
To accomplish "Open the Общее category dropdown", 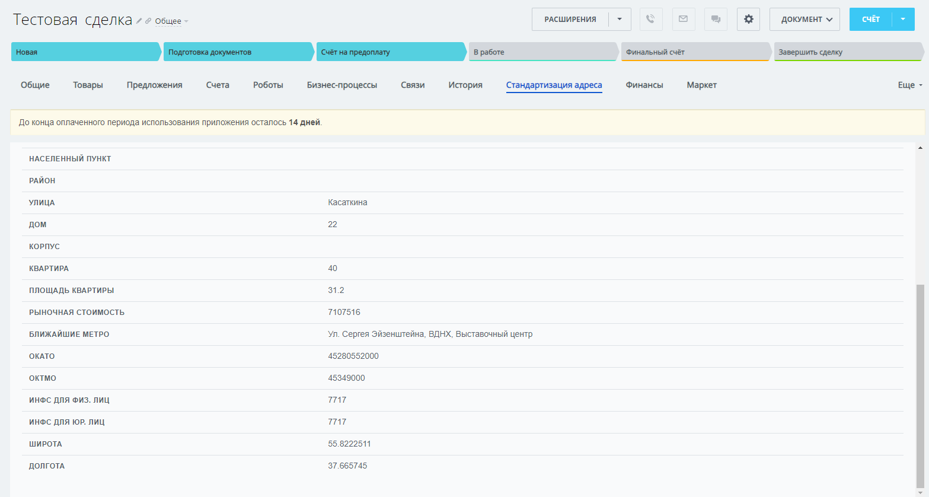I will [x=171, y=21].
